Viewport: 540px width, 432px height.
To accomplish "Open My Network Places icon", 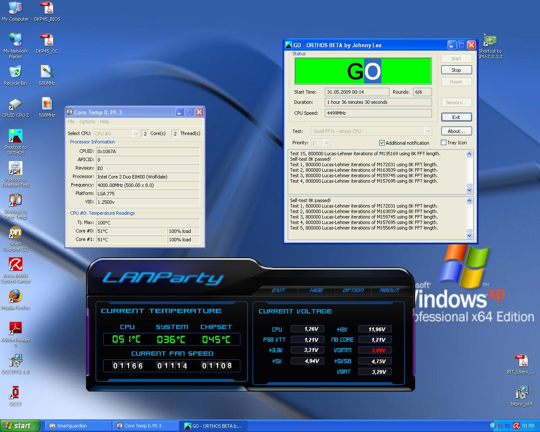I will [15, 46].
